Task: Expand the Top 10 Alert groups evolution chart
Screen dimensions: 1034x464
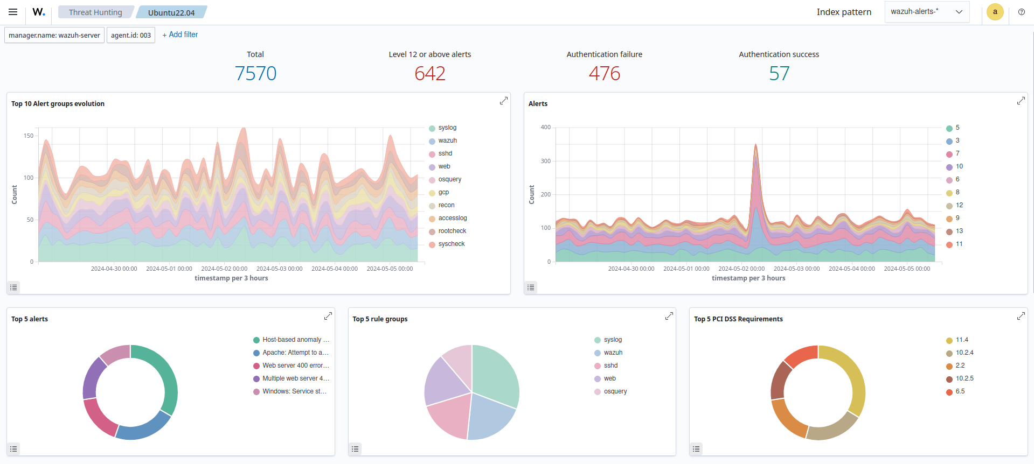Action: [503, 101]
